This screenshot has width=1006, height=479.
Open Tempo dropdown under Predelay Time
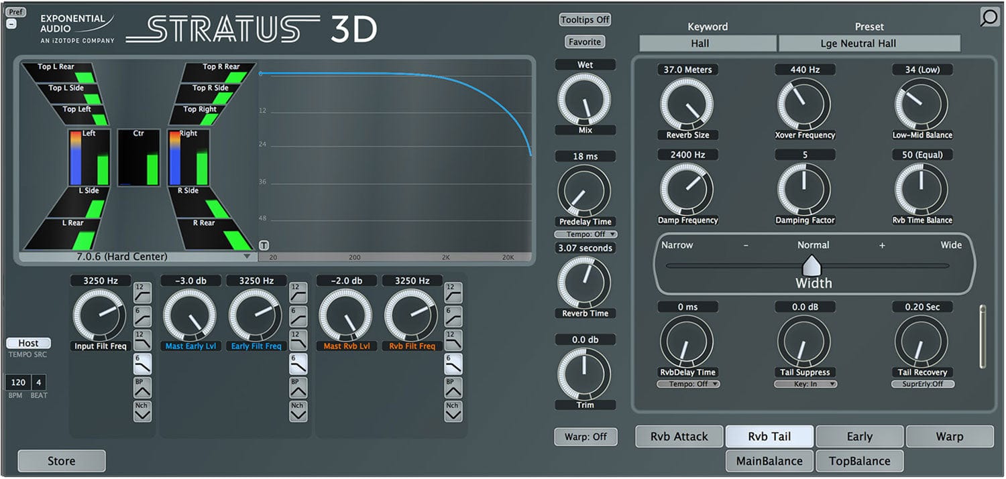click(x=585, y=234)
